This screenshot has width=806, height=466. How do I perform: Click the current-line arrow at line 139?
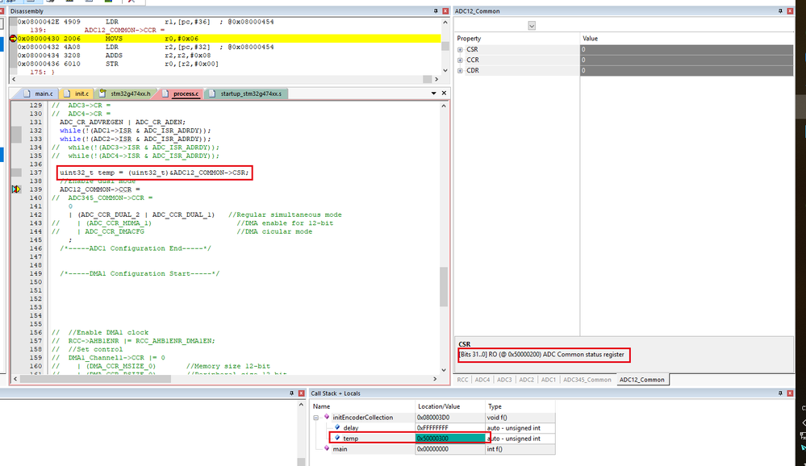point(16,189)
